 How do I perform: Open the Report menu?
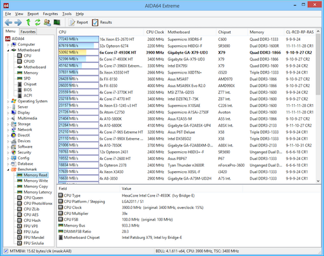pyautogui.click(x=33, y=14)
